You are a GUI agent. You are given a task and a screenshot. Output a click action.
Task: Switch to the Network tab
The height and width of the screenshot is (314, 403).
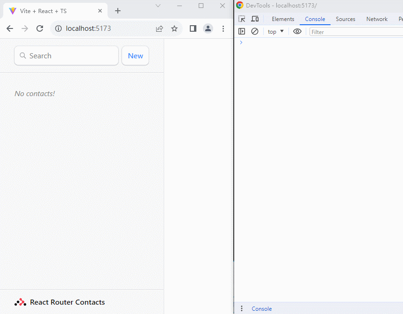377,19
